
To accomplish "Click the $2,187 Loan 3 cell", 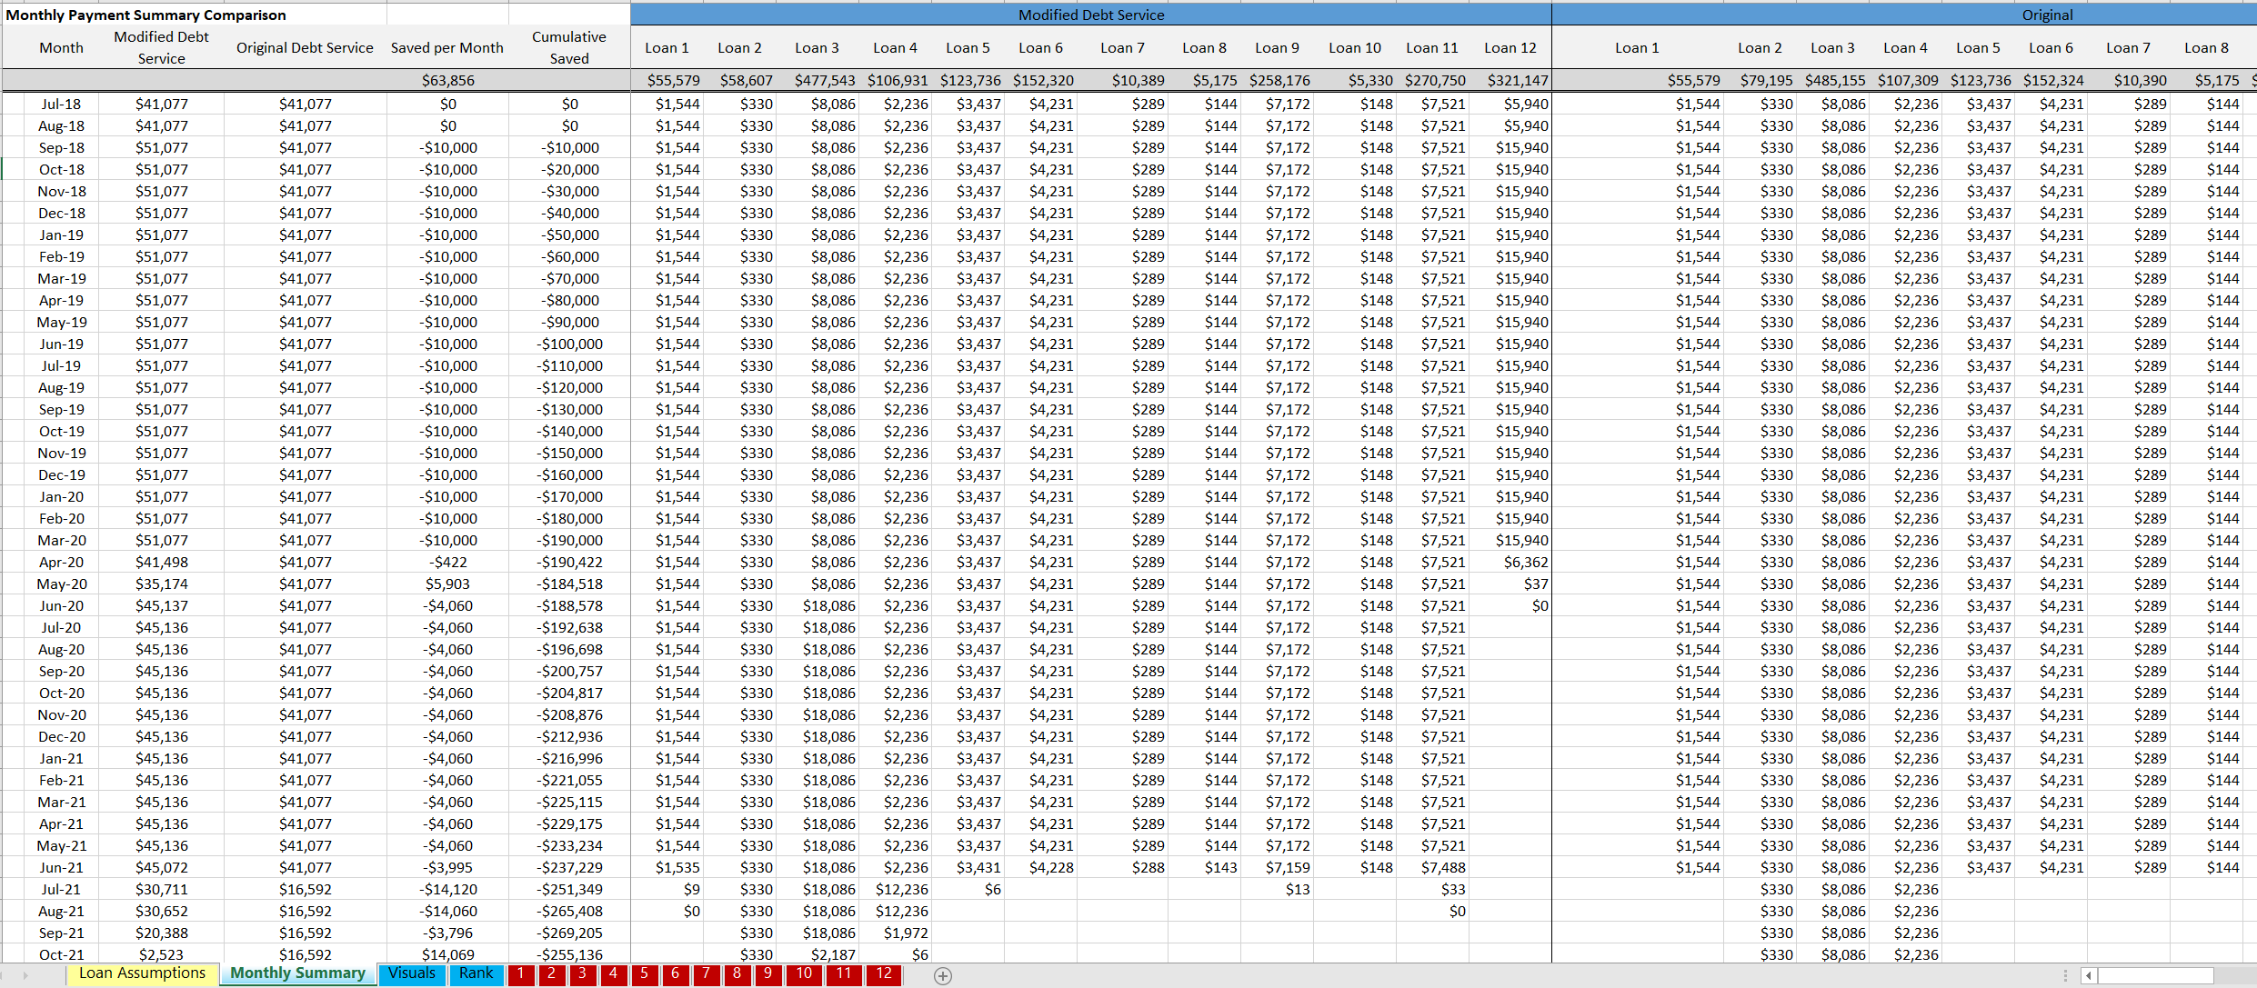I will [817, 954].
